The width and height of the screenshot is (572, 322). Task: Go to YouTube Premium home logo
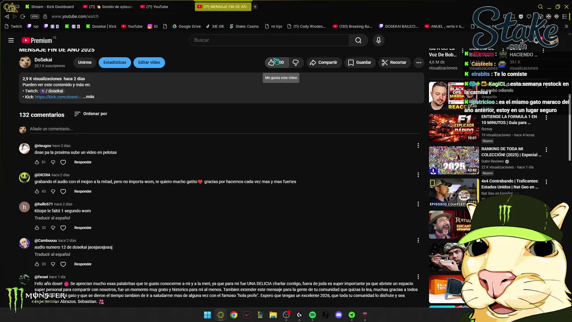(x=37, y=40)
